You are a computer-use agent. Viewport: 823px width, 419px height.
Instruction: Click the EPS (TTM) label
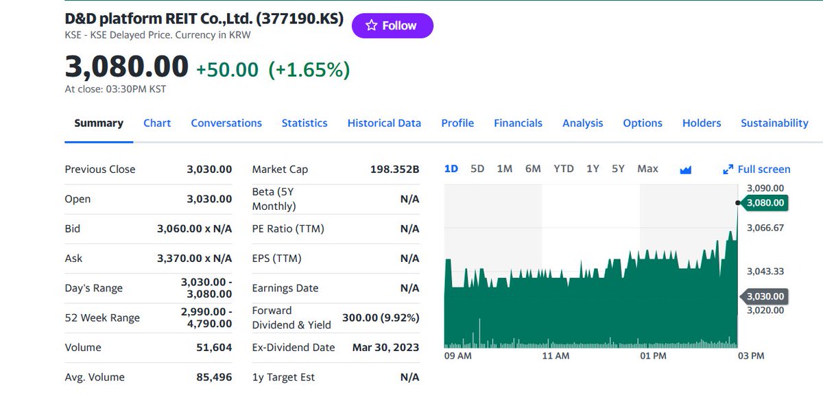[276, 259]
